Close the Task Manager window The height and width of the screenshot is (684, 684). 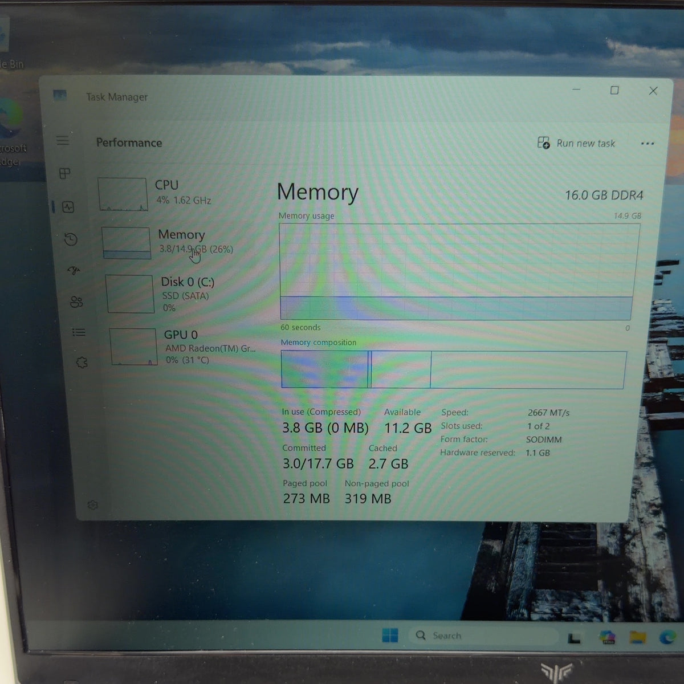click(x=653, y=91)
